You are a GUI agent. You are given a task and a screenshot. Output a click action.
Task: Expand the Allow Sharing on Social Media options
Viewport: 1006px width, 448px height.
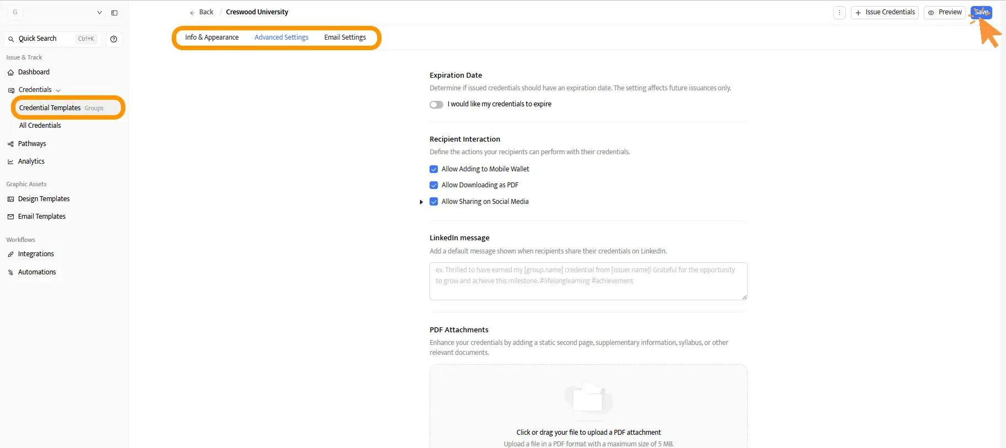(422, 202)
